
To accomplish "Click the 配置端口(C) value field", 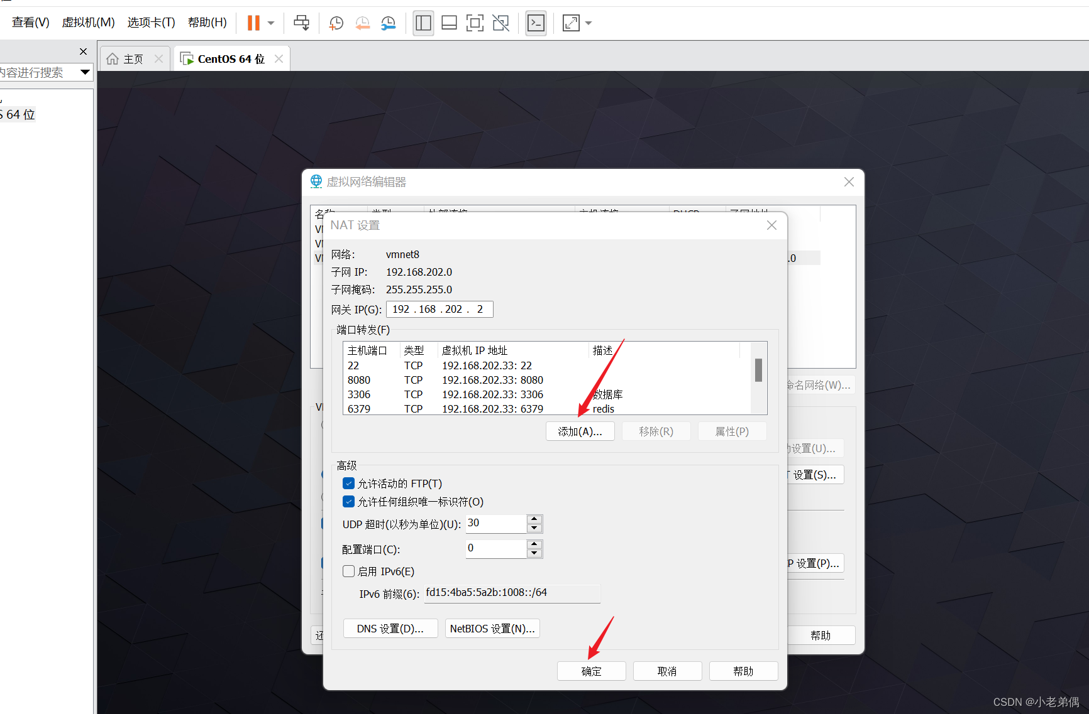I will (495, 549).
